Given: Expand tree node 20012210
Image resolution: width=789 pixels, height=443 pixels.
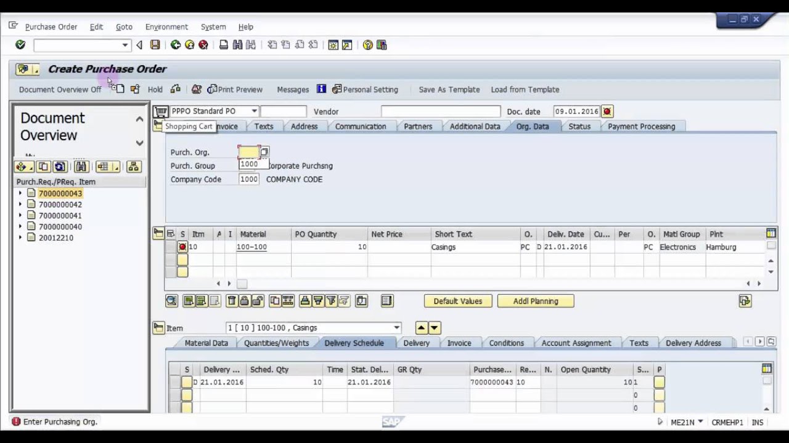Looking at the screenshot, I should [x=20, y=237].
